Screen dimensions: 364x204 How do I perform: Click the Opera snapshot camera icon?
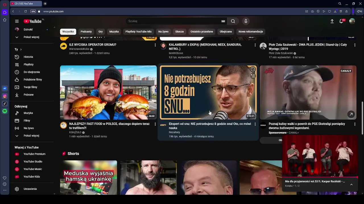313,11
